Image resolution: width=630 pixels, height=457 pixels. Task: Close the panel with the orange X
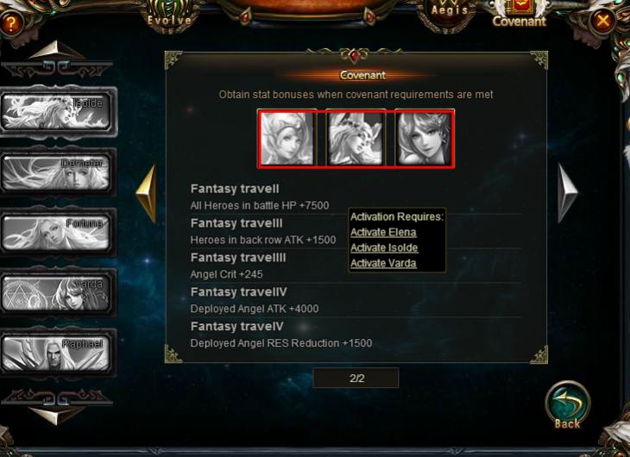pyautogui.click(x=602, y=20)
